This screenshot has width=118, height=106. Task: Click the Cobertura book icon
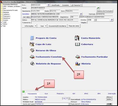click(x=78, y=44)
